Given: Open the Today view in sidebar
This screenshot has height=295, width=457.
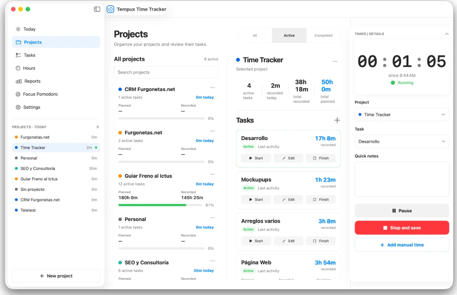Looking at the screenshot, I should 56,29.
